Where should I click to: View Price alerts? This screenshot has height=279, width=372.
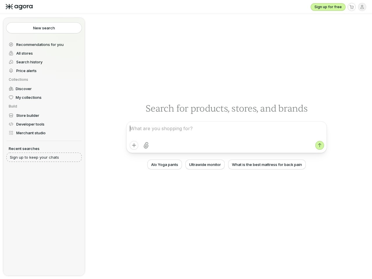[x=44, y=71]
